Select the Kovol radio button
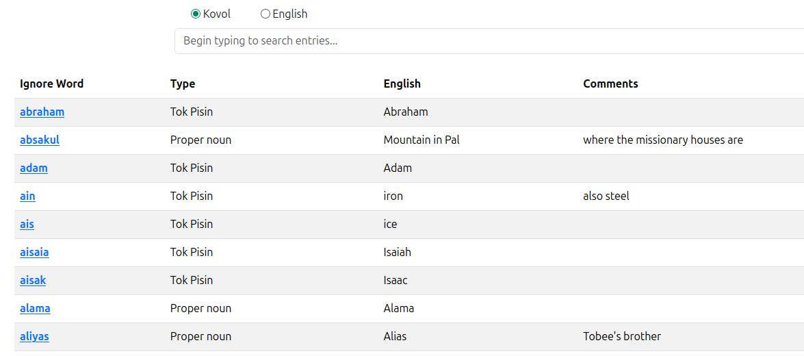The width and height of the screenshot is (804, 356). pyautogui.click(x=196, y=14)
